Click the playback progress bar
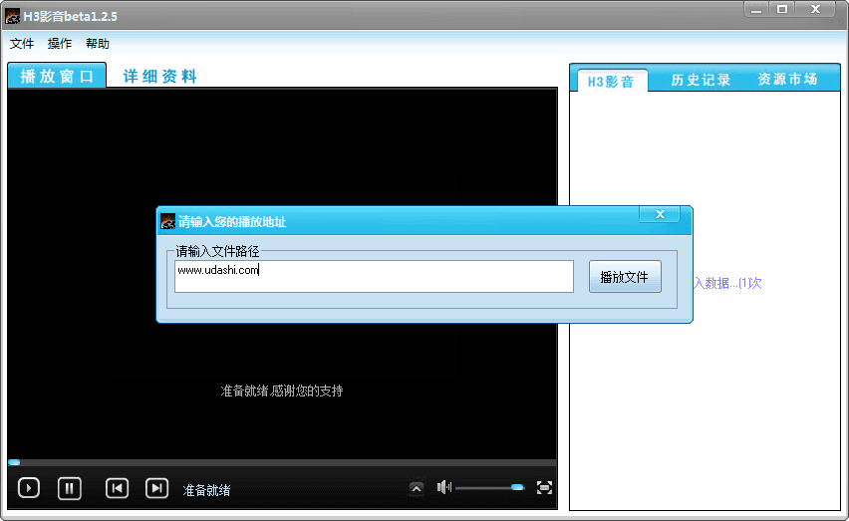 click(x=281, y=462)
